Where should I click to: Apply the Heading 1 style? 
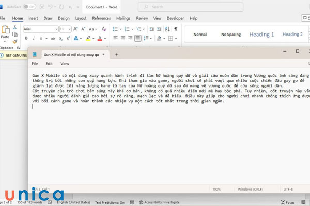(262, 35)
